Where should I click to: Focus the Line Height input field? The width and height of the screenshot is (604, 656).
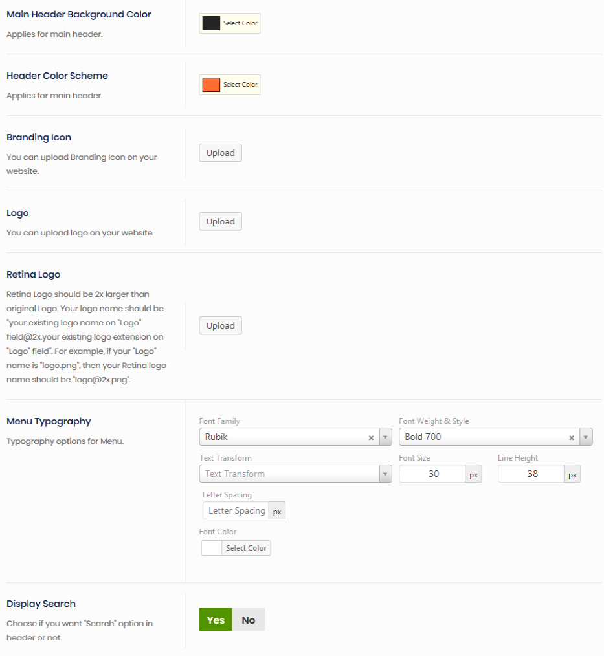531,474
